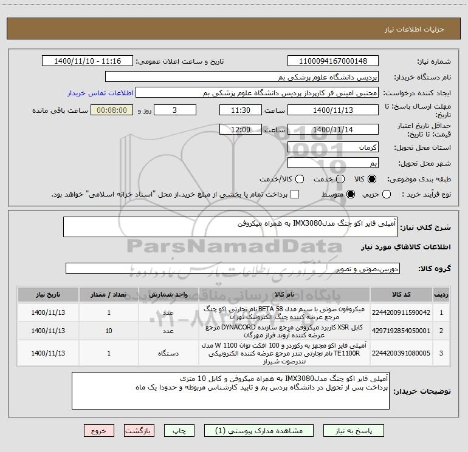Click delivery city field بم
The width and height of the screenshot is (468, 452).
[333, 163]
